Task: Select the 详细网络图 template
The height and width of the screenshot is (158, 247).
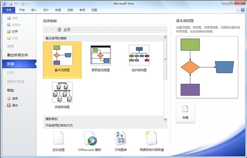Action: tap(62, 95)
